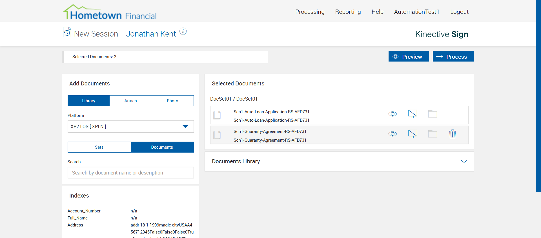Click the folder icon on the Auto-Loan-Application row
Viewport: 541px width, 238px height.
[x=433, y=114]
